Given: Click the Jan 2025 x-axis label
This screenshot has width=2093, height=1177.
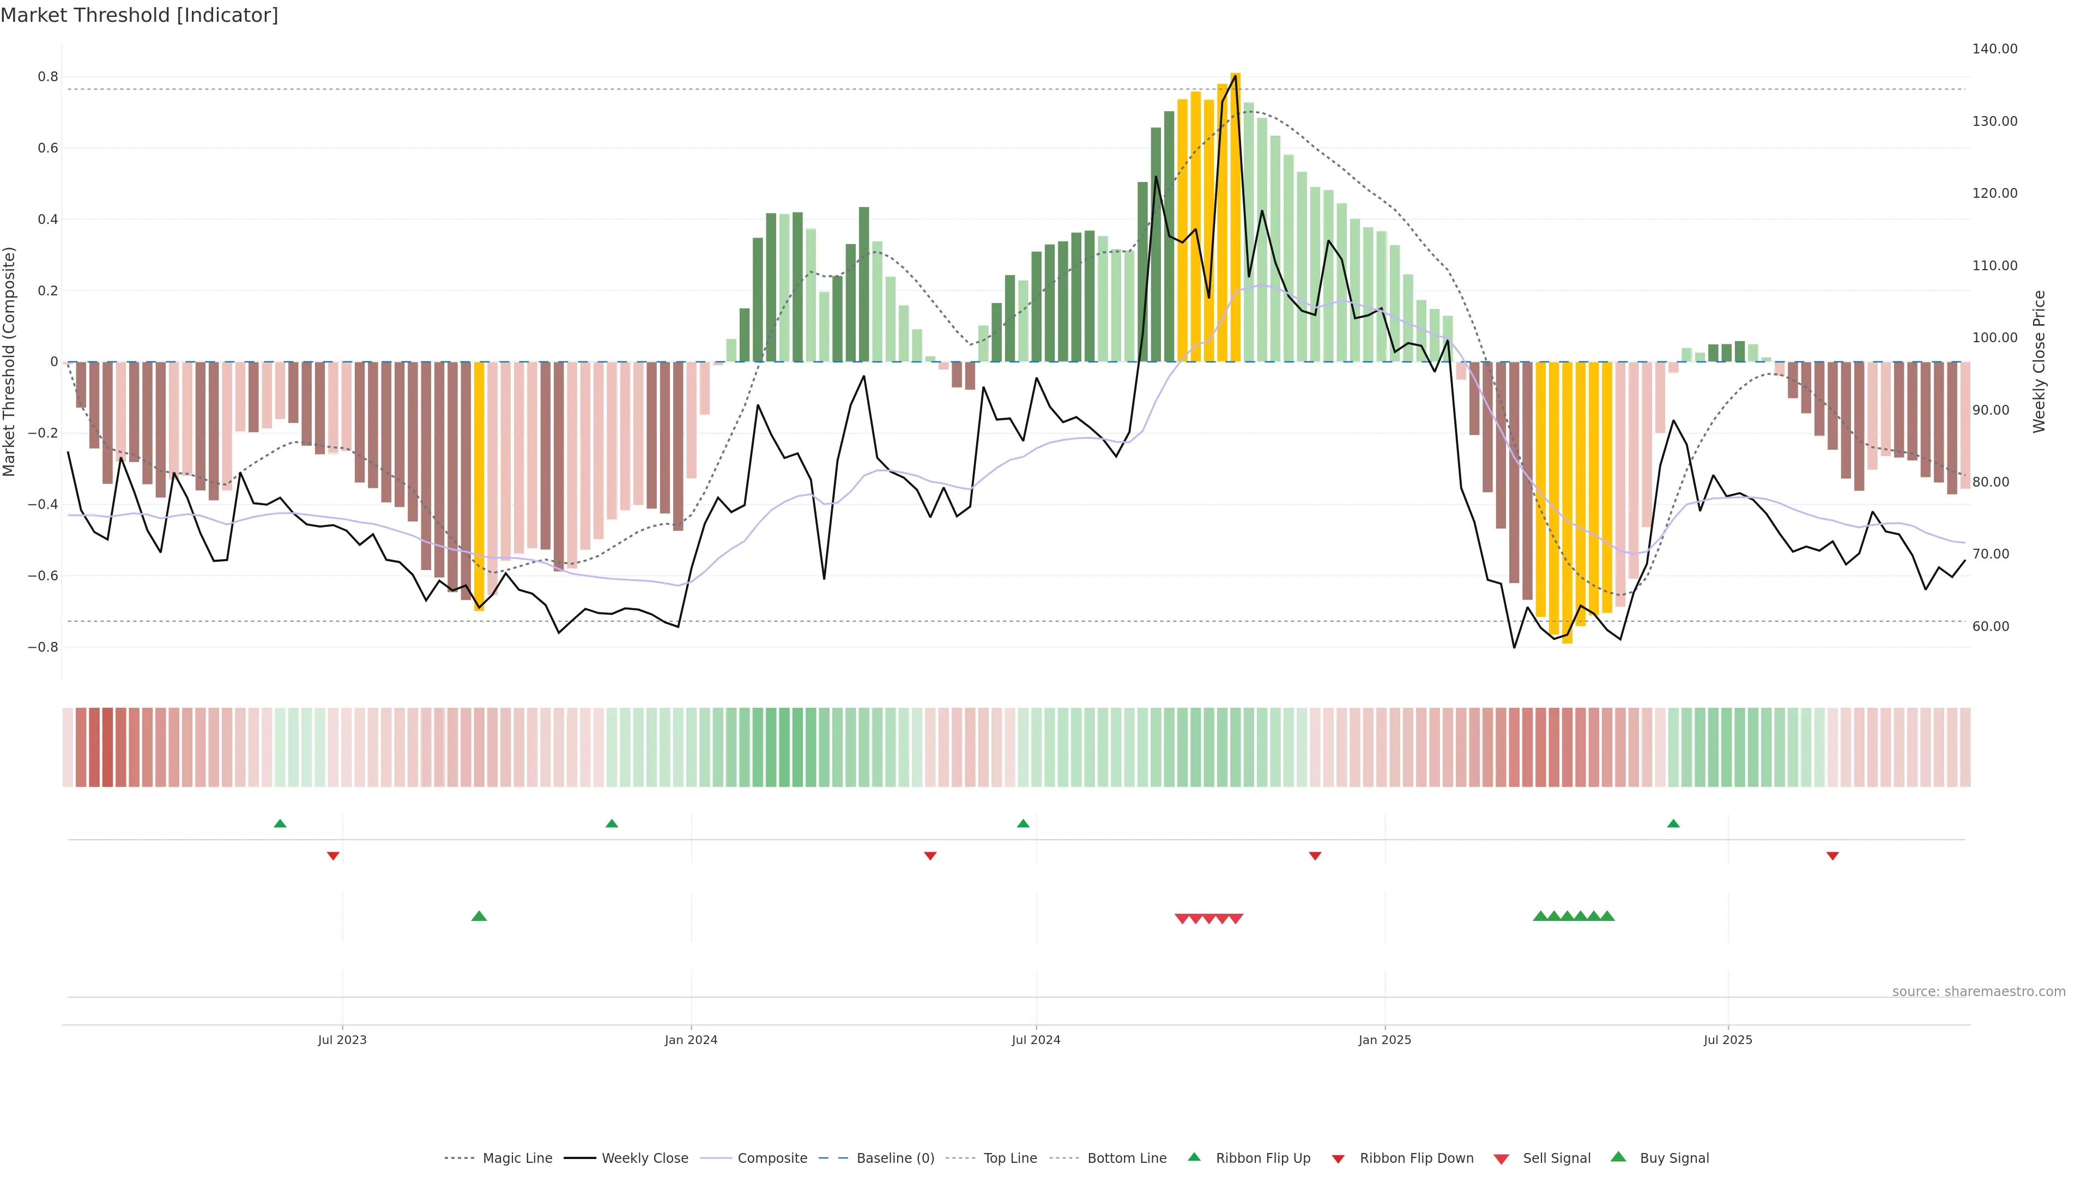Looking at the screenshot, I should pyautogui.click(x=1384, y=1040).
